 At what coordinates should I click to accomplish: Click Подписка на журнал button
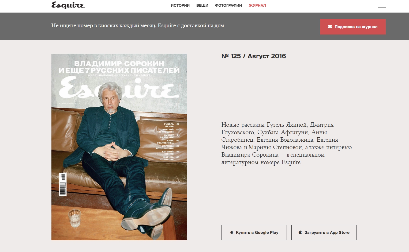click(353, 27)
